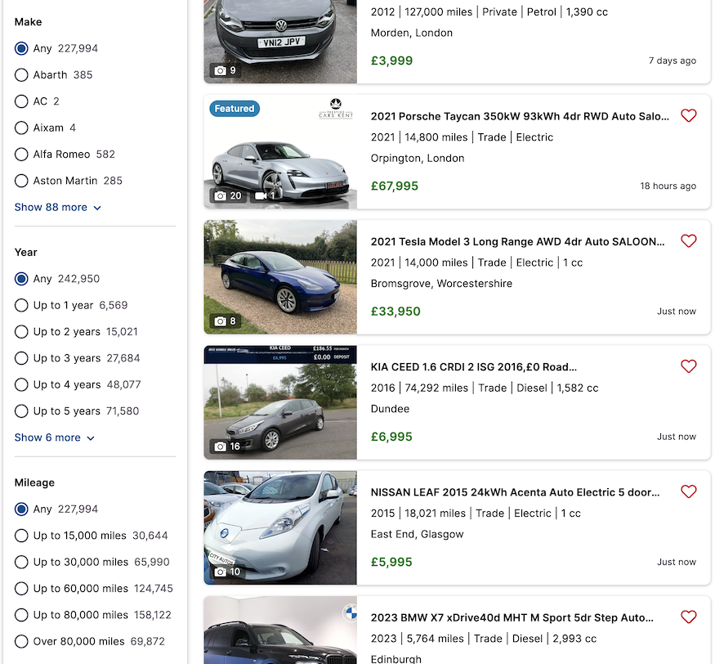Favourite the Tesla Model 3 listing heart

coord(689,241)
